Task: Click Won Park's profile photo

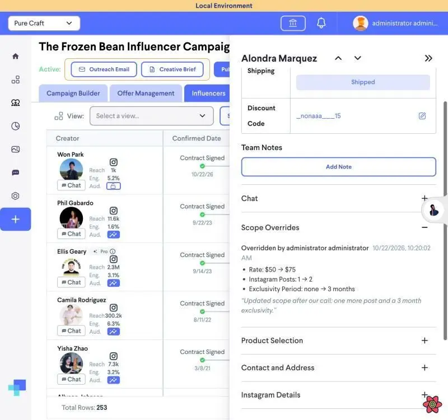Action: (x=71, y=170)
